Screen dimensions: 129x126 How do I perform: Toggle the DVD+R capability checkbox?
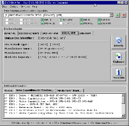point(42,20)
